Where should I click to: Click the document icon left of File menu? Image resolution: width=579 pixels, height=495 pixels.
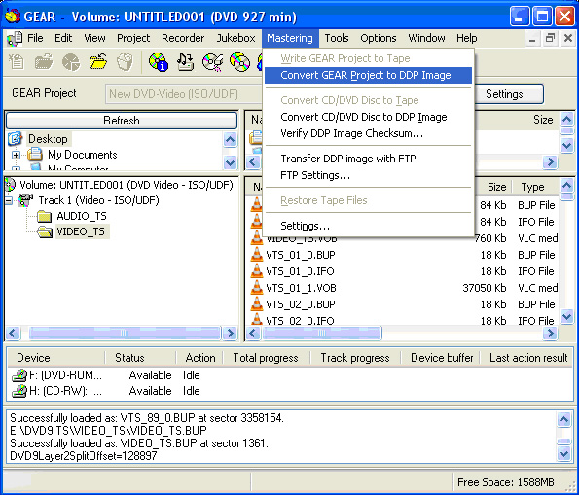[x=15, y=38]
